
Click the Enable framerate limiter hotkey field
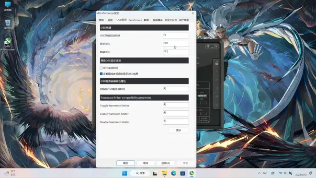tap(176, 113)
